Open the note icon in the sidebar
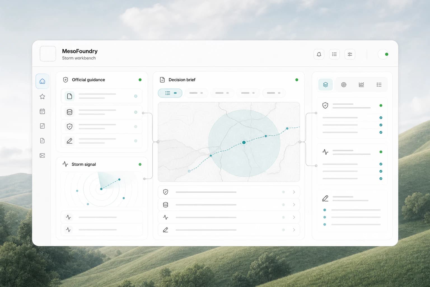430x287 pixels. coord(43,126)
